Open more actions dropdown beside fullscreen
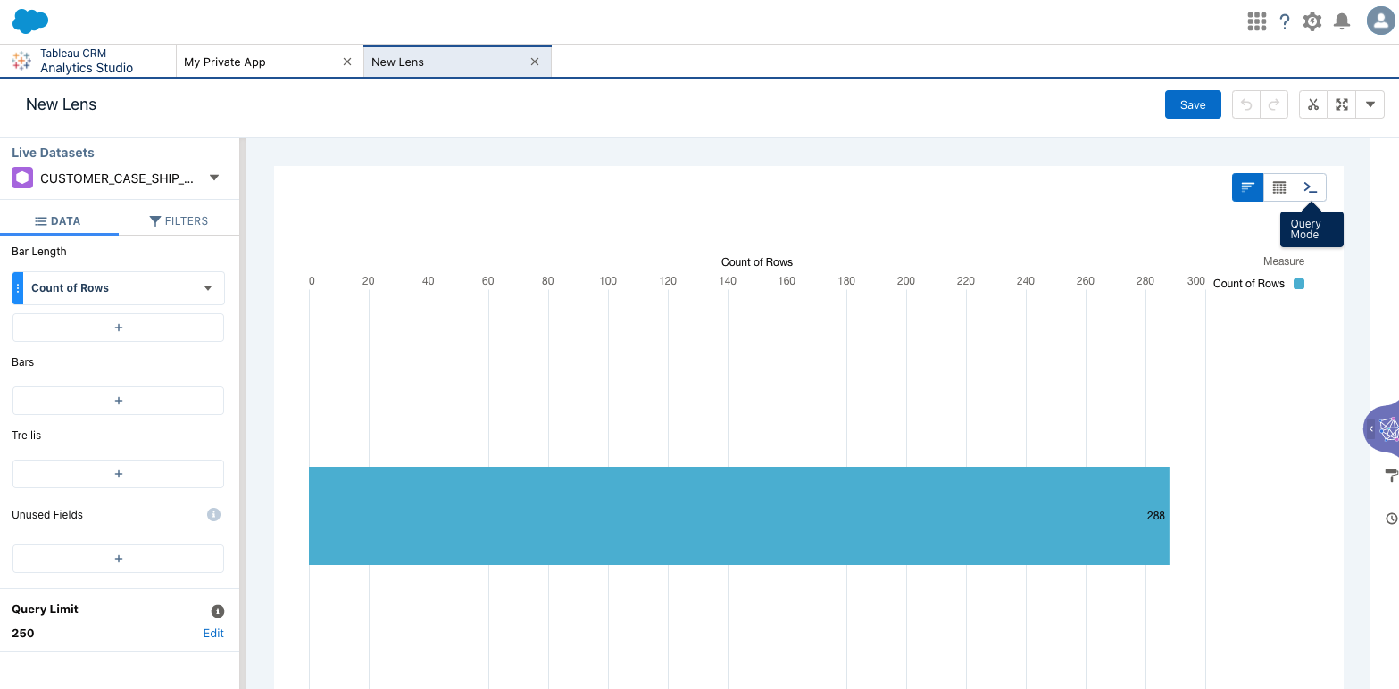Screen dimensions: 1399x689 1370,104
